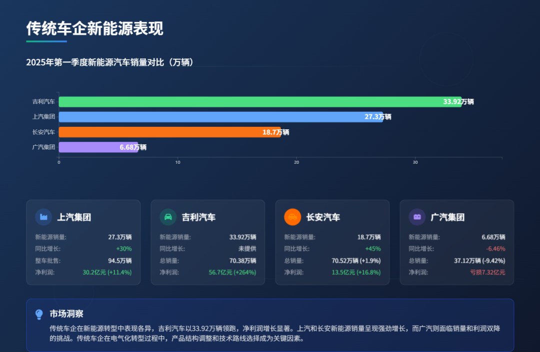Click the 30.2亿元 (+11.4%) net profit value
The height and width of the screenshot is (352, 540).
click(107, 273)
